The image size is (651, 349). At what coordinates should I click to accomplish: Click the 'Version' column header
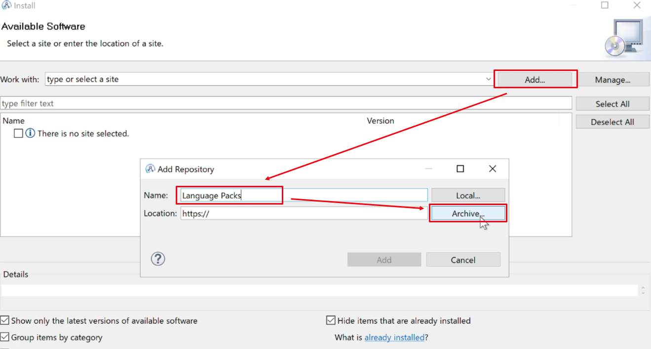point(381,120)
